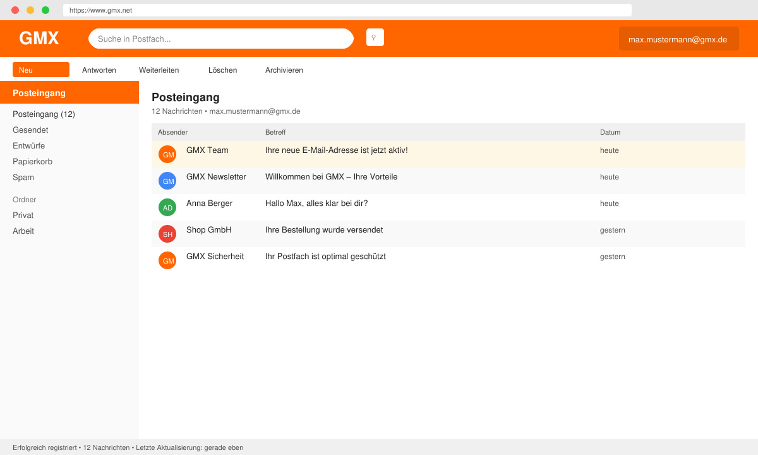
Task: Click sender name GMX Sicherheit
Action: click(215, 257)
